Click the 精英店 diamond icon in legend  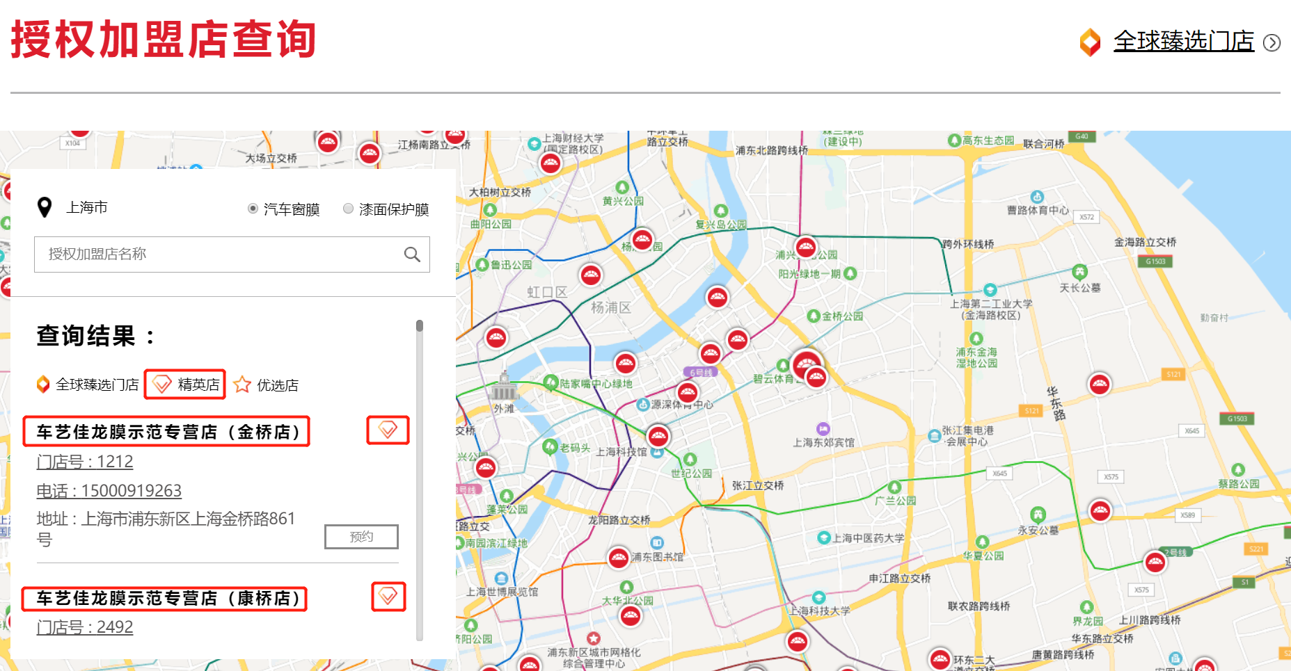point(162,385)
